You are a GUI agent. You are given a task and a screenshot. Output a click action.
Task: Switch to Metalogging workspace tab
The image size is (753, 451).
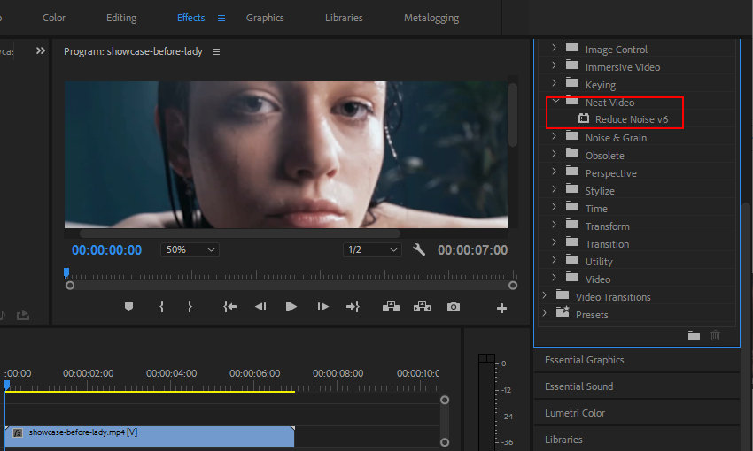pos(431,18)
